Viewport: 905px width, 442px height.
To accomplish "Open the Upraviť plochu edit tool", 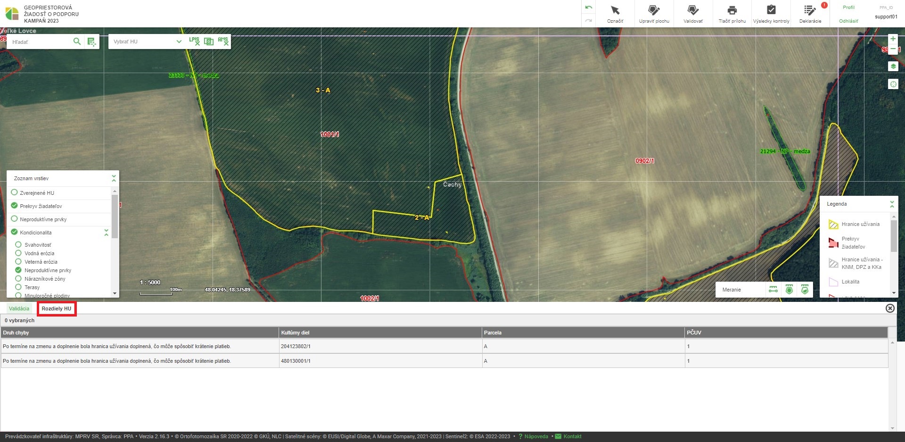I will 654,14.
